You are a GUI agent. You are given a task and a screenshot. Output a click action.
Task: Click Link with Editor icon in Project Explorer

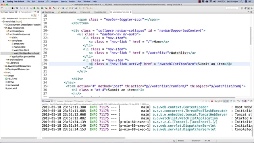[x=35, y=15]
